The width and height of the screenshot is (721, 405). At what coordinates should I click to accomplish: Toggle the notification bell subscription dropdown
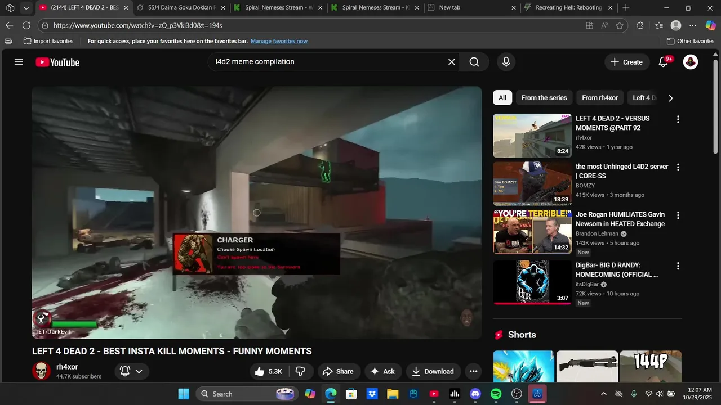[132, 371]
